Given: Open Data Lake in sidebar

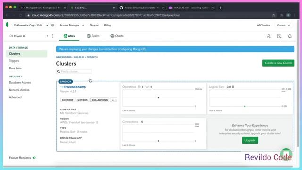Looking at the screenshot, I should click(15, 68).
